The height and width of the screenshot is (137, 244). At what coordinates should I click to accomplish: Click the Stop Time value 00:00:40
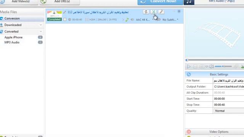click(220, 105)
